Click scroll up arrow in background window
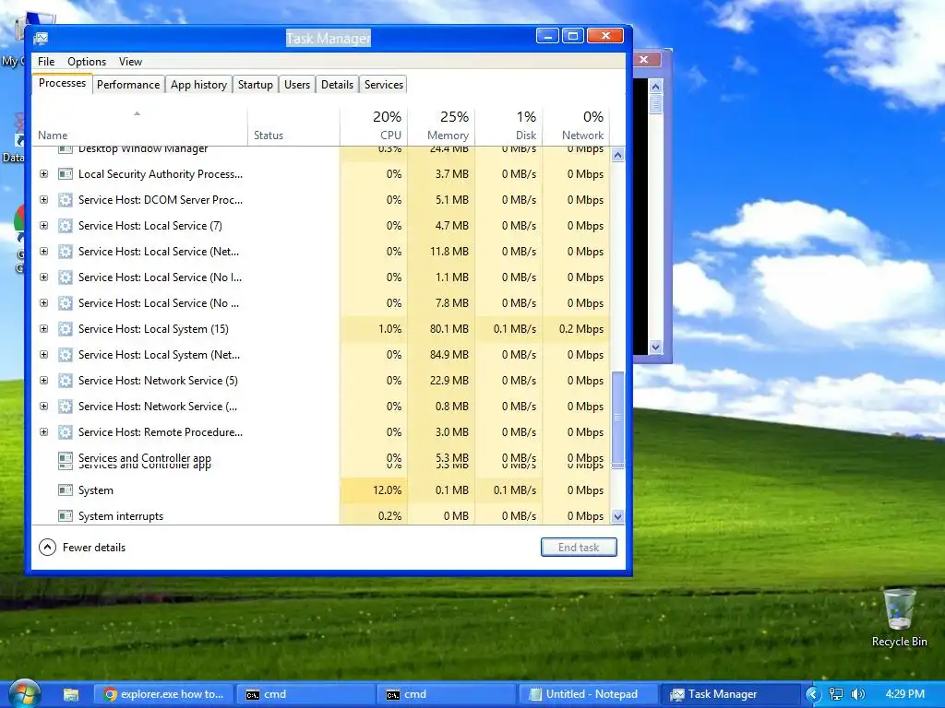 (x=656, y=87)
